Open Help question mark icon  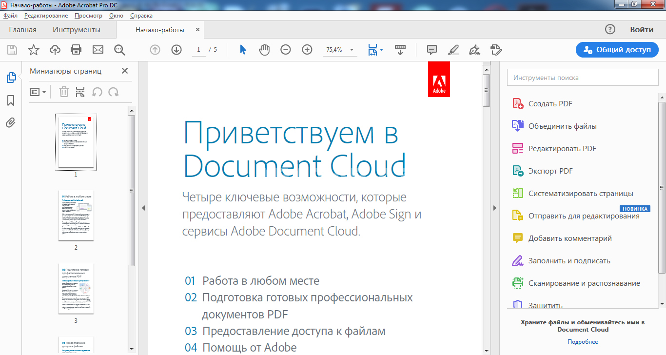pyautogui.click(x=610, y=29)
